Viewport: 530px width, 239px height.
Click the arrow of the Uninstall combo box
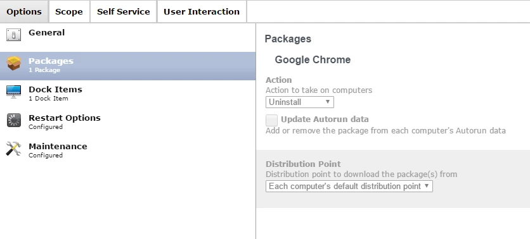pyautogui.click(x=328, y=102)
